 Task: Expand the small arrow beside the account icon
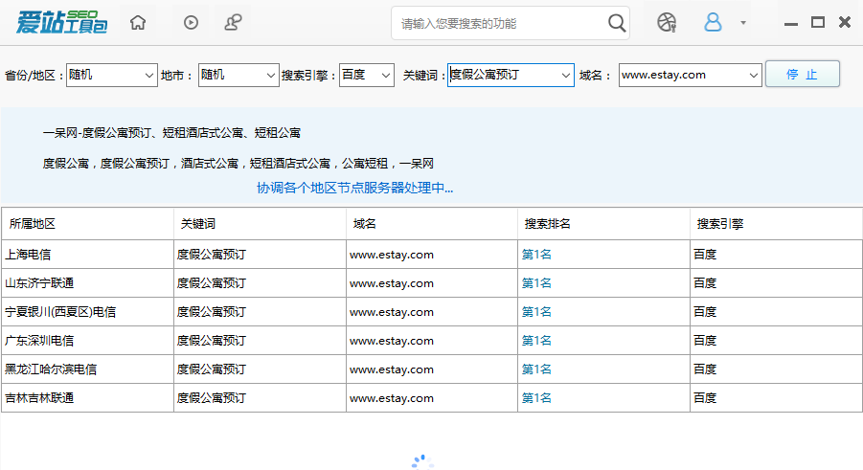pos(743,23)
